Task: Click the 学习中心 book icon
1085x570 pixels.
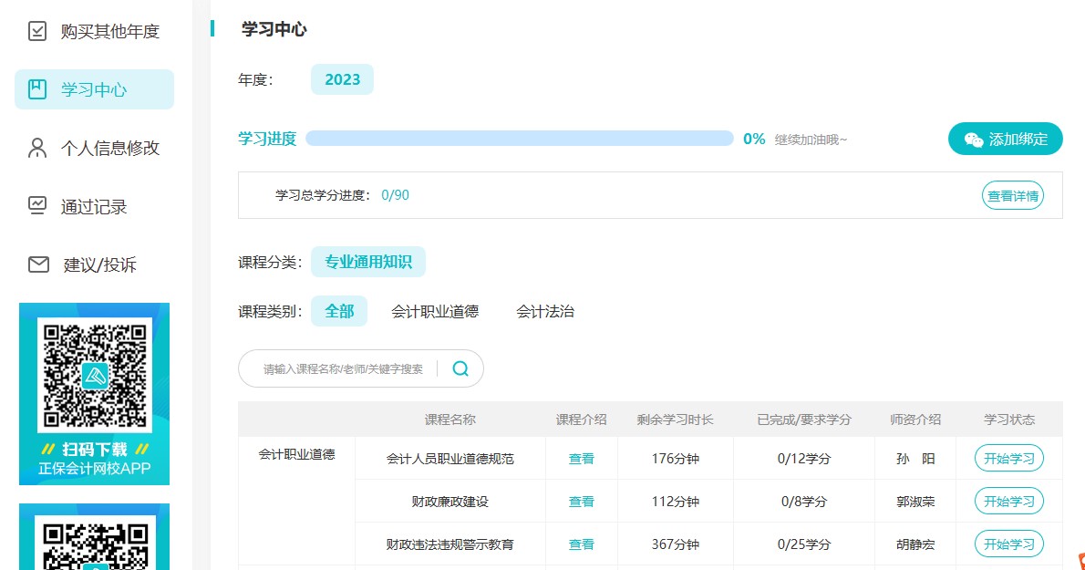Action: [x=37, y=89]
